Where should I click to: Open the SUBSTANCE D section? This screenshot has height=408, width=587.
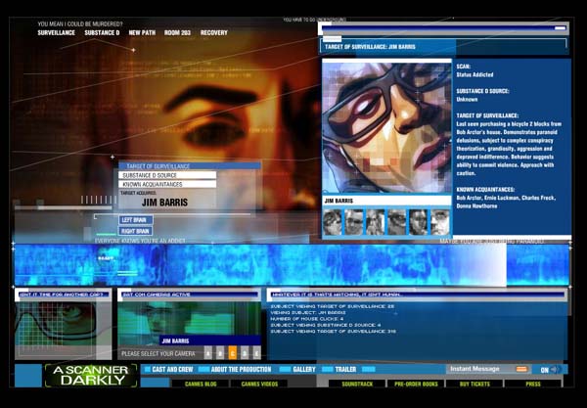(102, 32)
